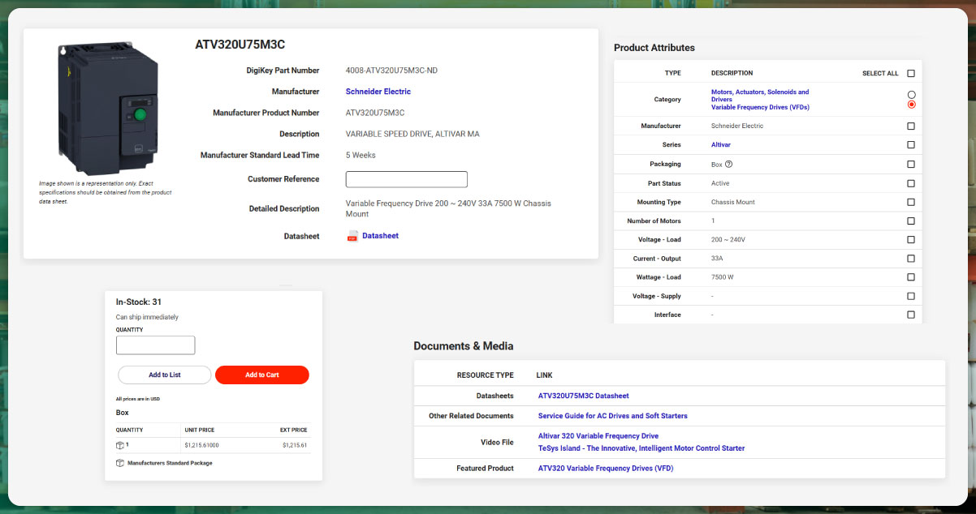
Task: Click the Manufacturers Standard Package box icon
Action: pyautogui.click(x=120, y=463)
